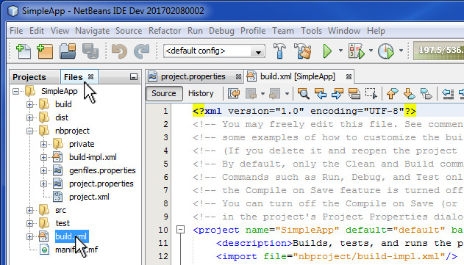Open the Window menu
The image size is (464, 265).
point(344,31)
